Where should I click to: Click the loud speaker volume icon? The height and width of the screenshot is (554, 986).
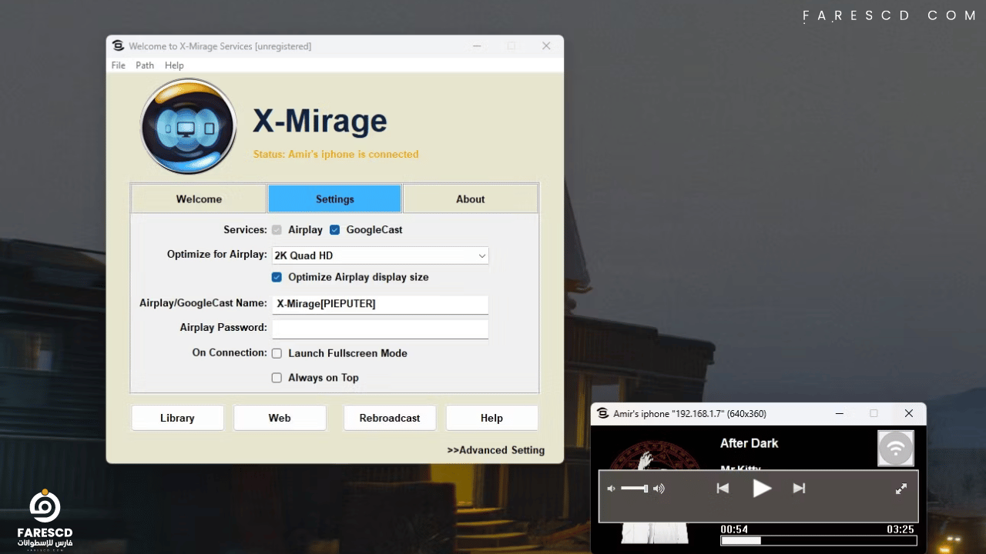pos(659,489)
